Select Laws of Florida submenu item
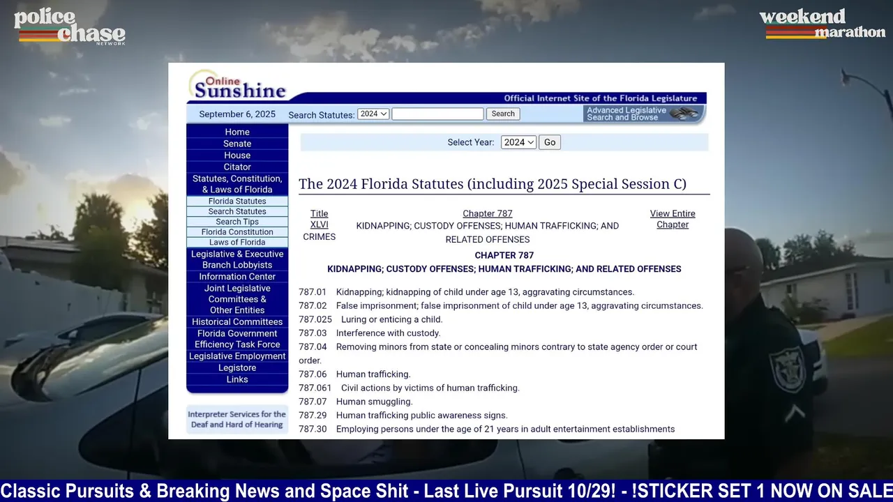 click(237, 242)
